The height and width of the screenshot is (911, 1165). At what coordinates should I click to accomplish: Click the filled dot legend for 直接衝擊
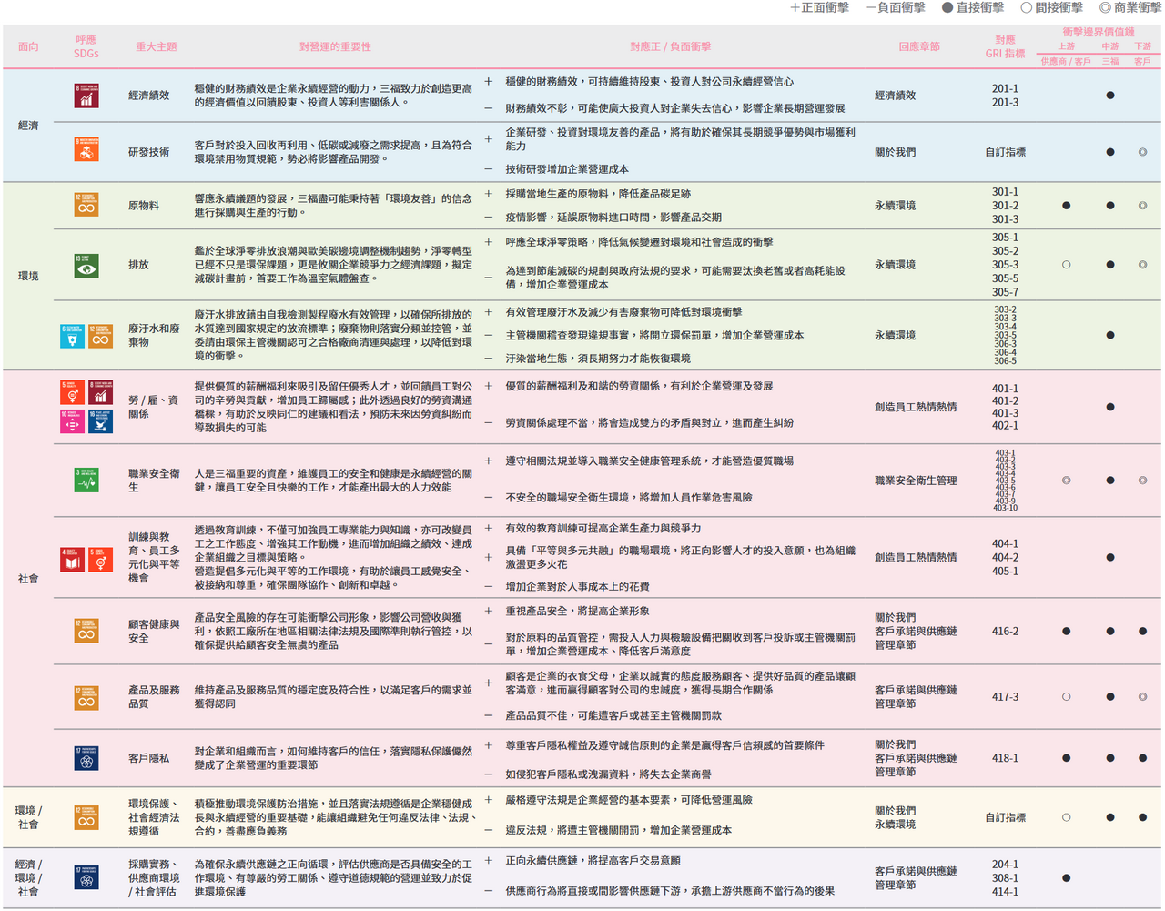pyautogui.click(x=947, y=8)
